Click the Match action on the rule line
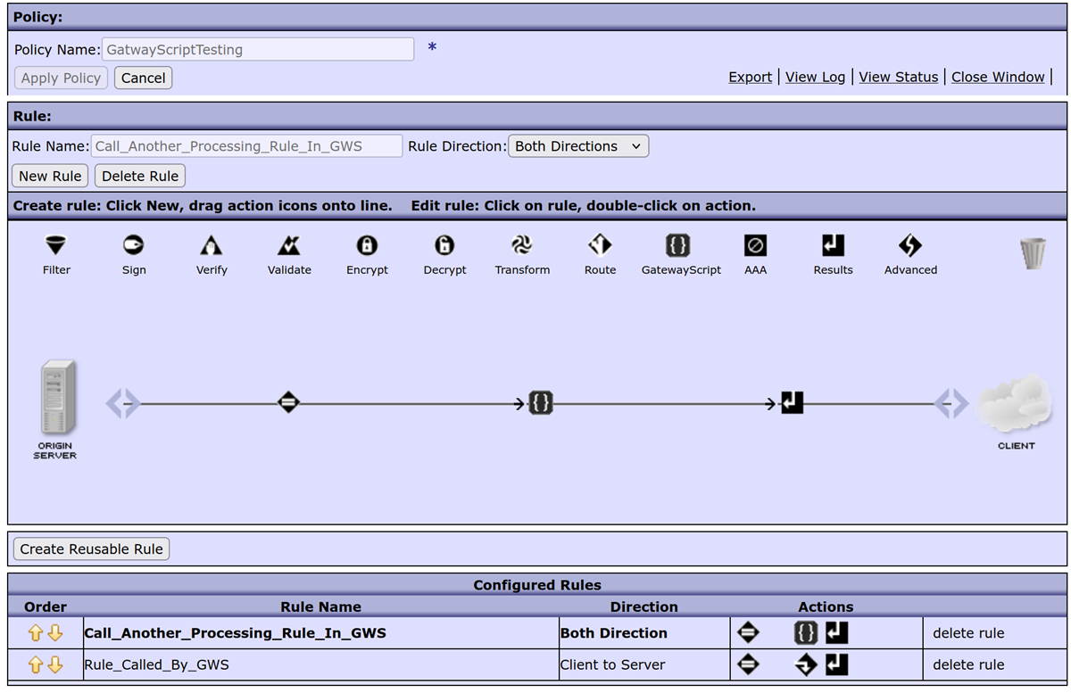 [287, 403]
